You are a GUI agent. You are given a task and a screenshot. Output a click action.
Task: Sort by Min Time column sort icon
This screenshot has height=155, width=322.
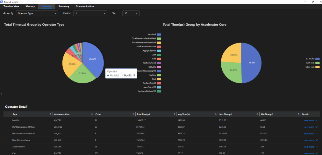coord(298,114)
